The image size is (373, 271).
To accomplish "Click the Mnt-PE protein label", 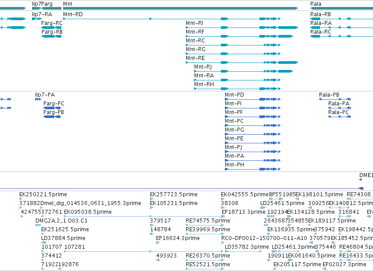I will 234,139.
